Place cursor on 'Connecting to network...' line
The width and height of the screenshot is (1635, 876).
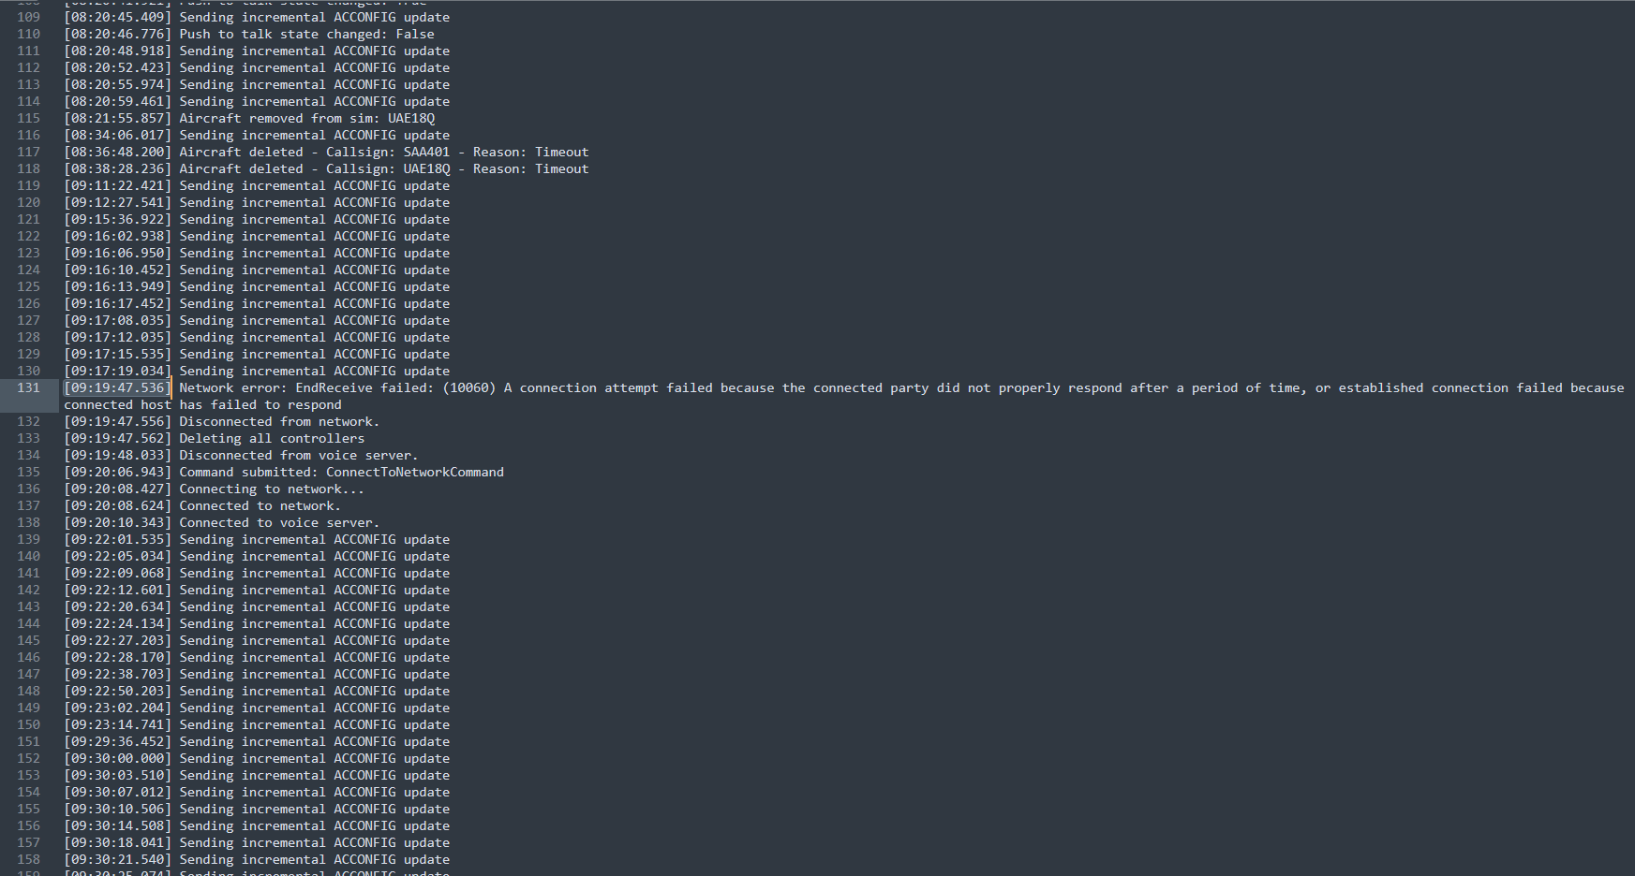(272, 489)
